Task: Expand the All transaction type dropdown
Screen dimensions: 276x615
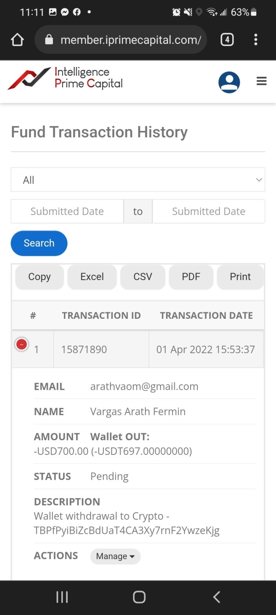Action: click(138, 180)
